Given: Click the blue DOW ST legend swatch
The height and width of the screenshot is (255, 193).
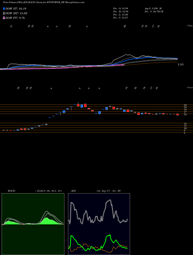Looking at the screenshot, I should pos(4,8).
